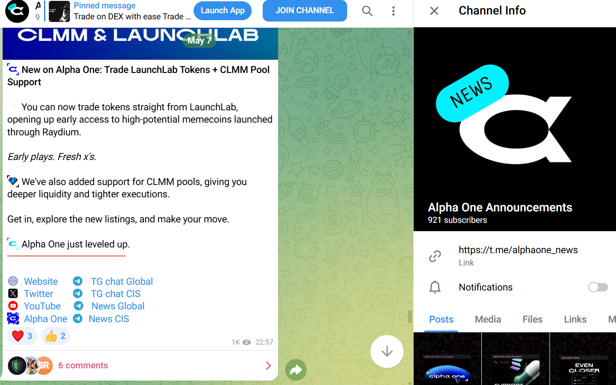Click the Telegram icon beside TG chat Global
Screen dimensions: 616x385
(x=78, y=281)
